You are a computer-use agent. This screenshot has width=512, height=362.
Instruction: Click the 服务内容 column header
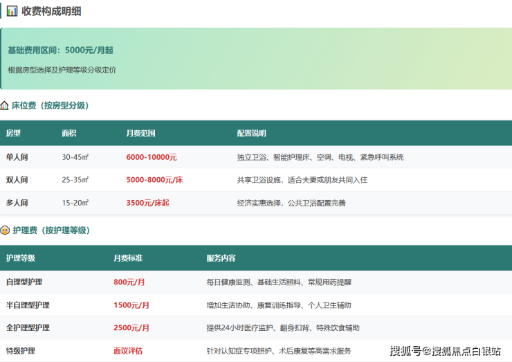click(221, 258)
